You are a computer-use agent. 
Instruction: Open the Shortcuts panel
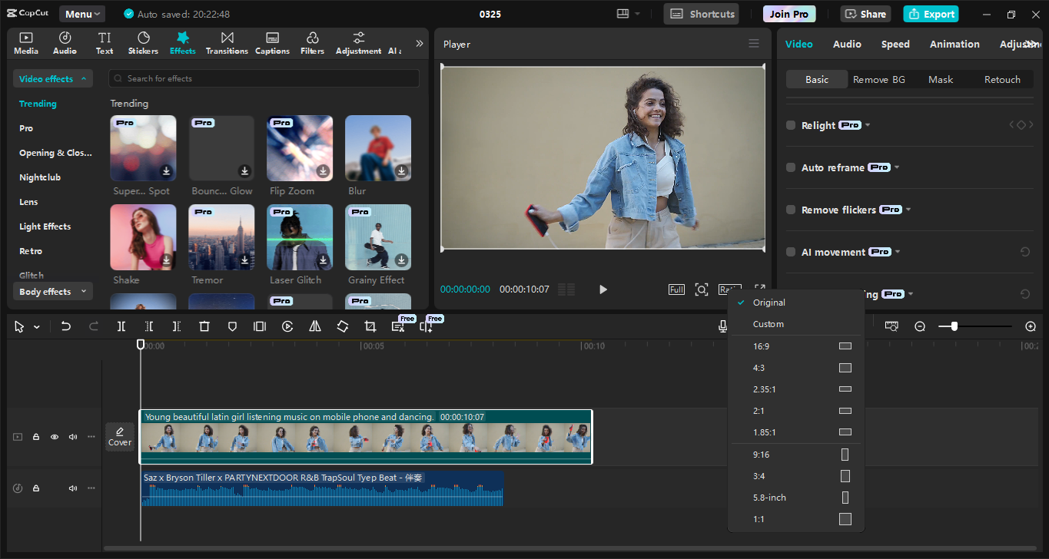click(x=701, y=13)
